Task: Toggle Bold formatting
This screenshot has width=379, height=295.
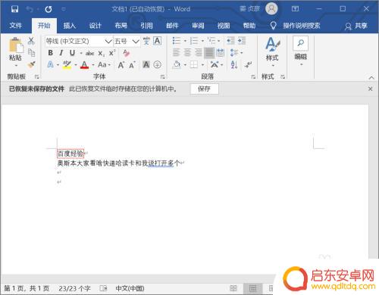Action: pos(51,53)
